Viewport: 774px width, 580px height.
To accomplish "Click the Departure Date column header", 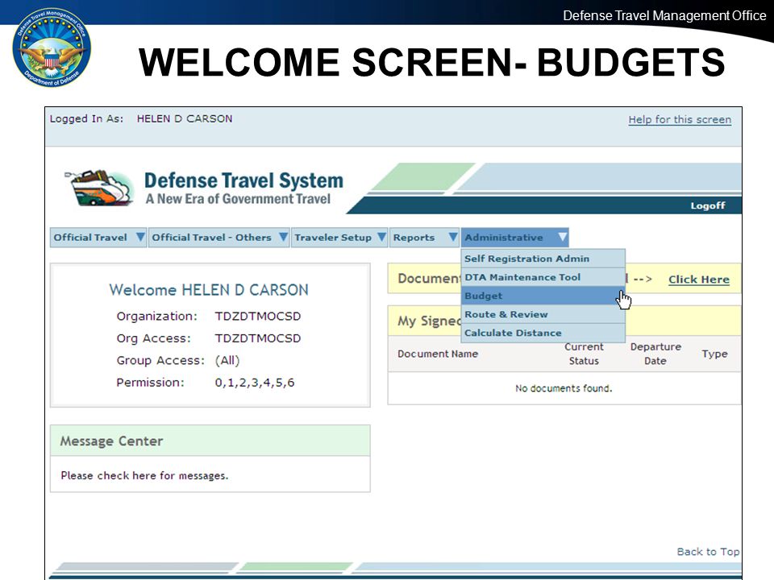I will (x=655, y=354).
